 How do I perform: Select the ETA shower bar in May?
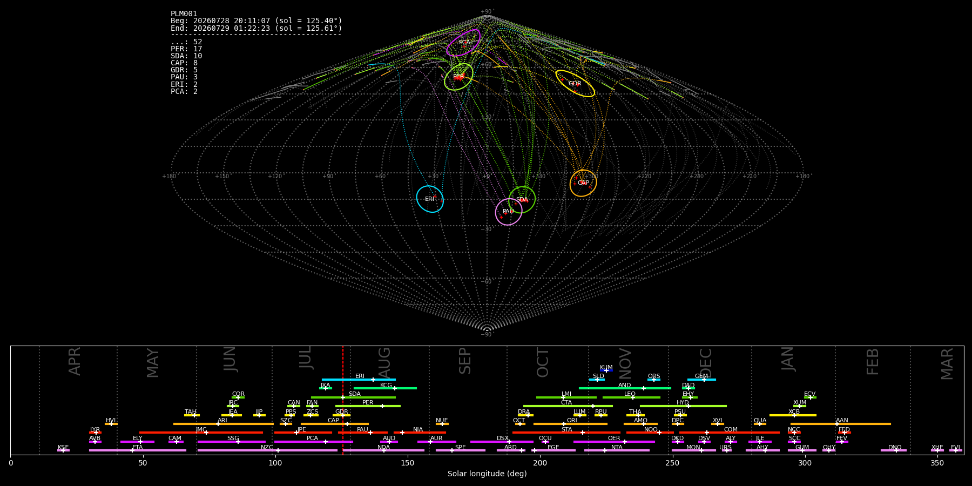[x=138, y=450]
